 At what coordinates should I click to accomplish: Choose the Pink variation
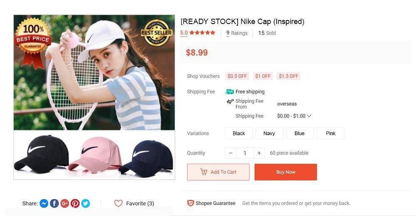pyautogui.click(x=331, y=133)
